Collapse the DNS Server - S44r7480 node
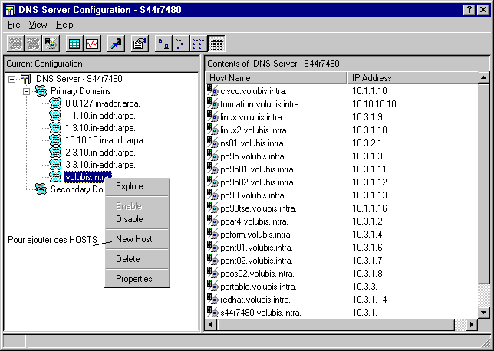Image resolution: width=494 pixels, height=351 pixels. [x=11, y=79]
